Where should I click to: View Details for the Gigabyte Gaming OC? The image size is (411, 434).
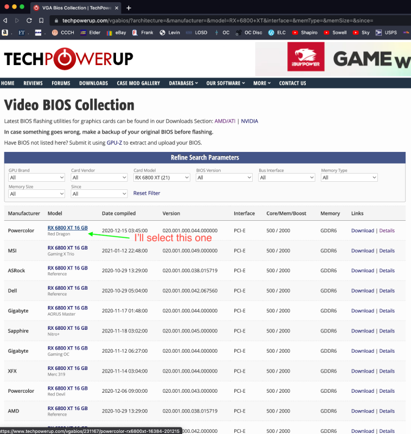pyautogui.click(x=387, y=350)
